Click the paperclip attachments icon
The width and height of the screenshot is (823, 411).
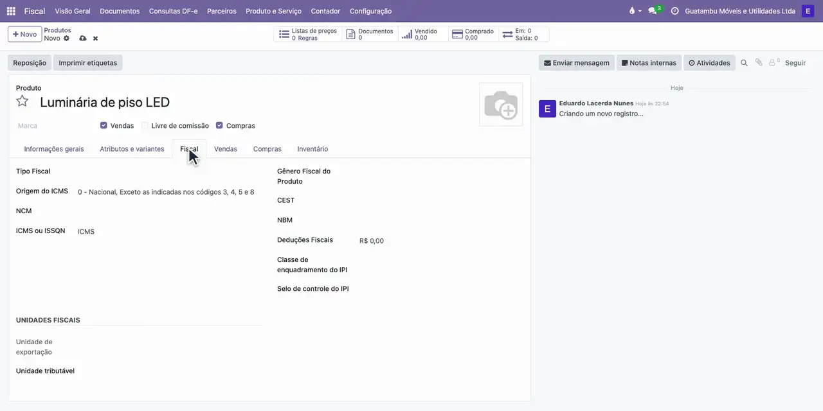coord(759,63)
